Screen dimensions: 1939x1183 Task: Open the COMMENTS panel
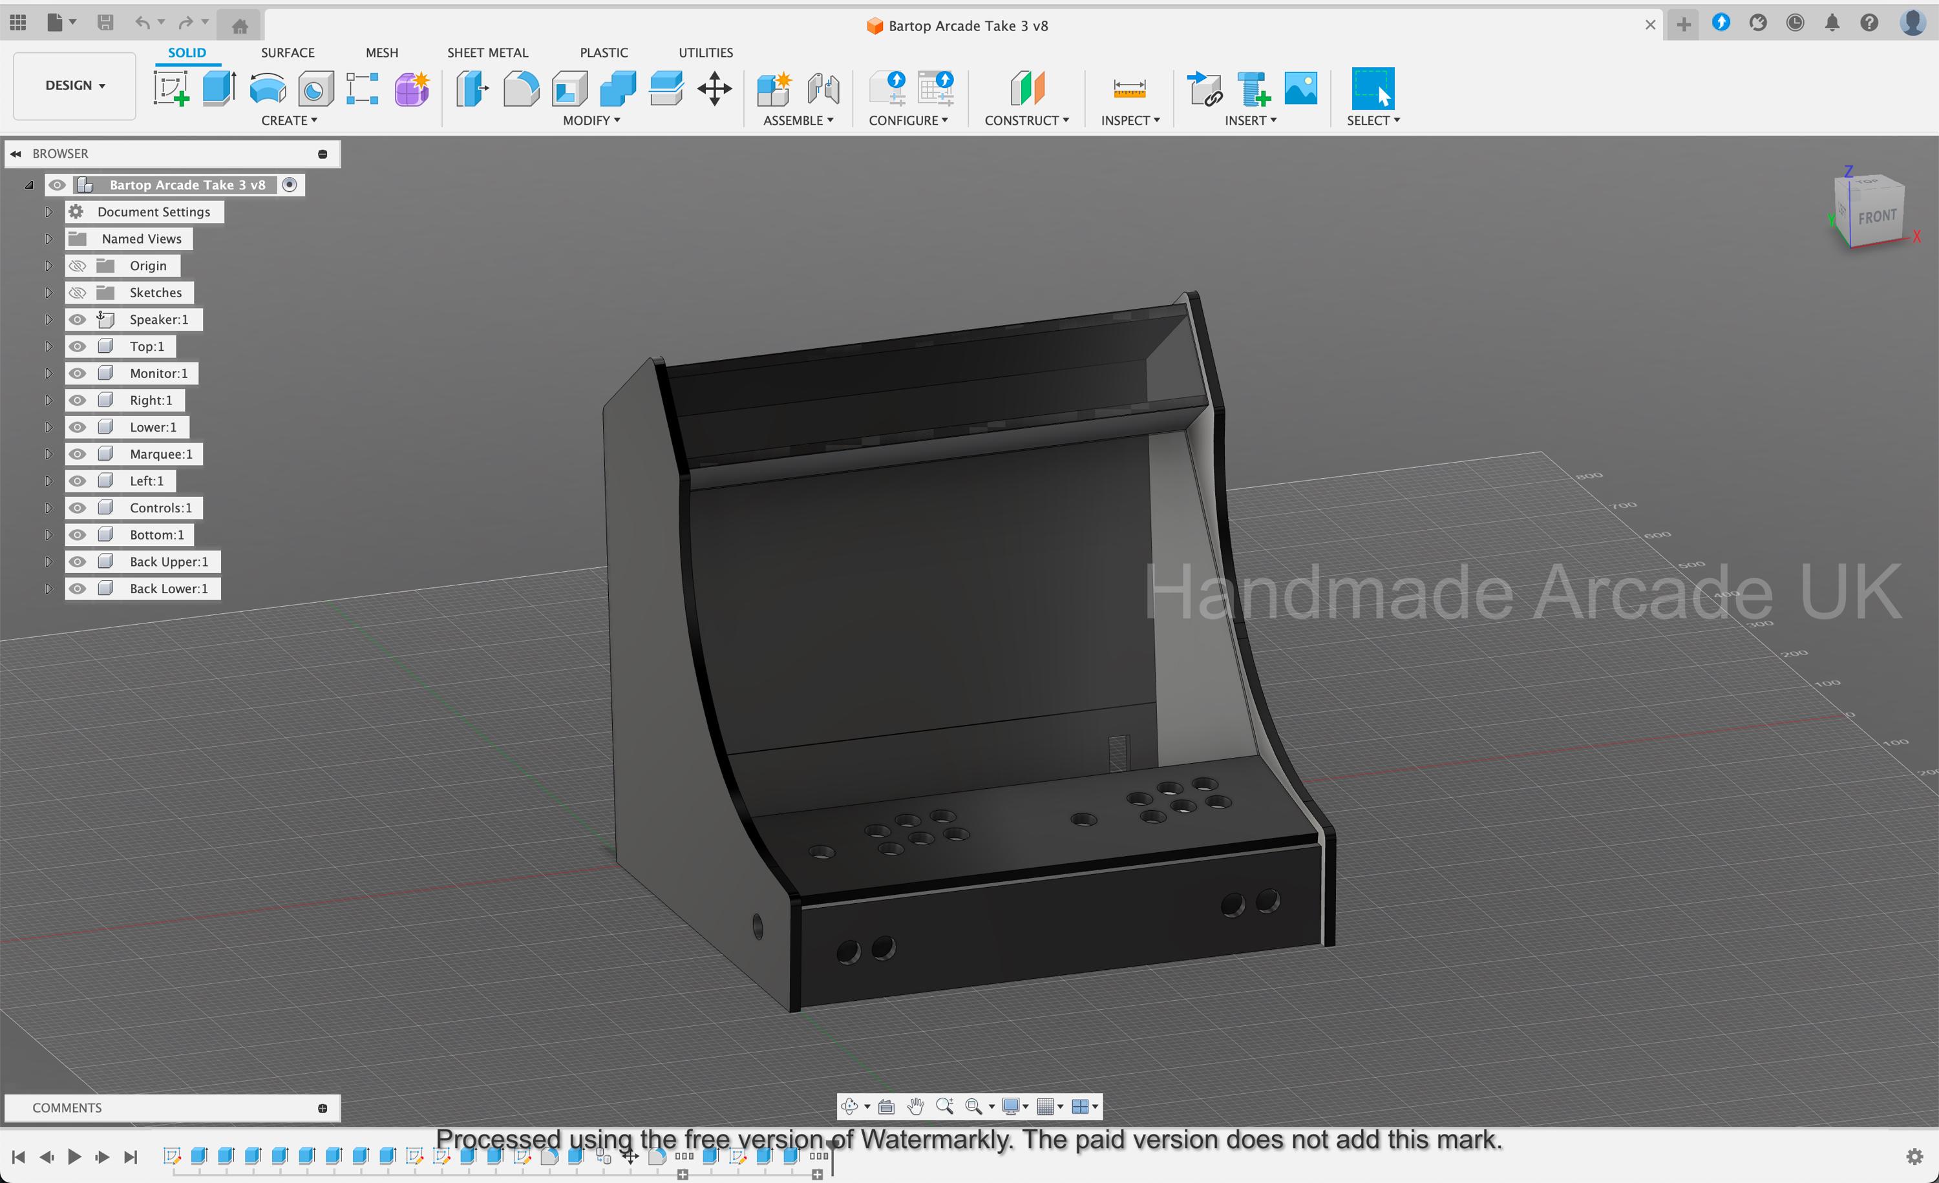click(67, 1107)
